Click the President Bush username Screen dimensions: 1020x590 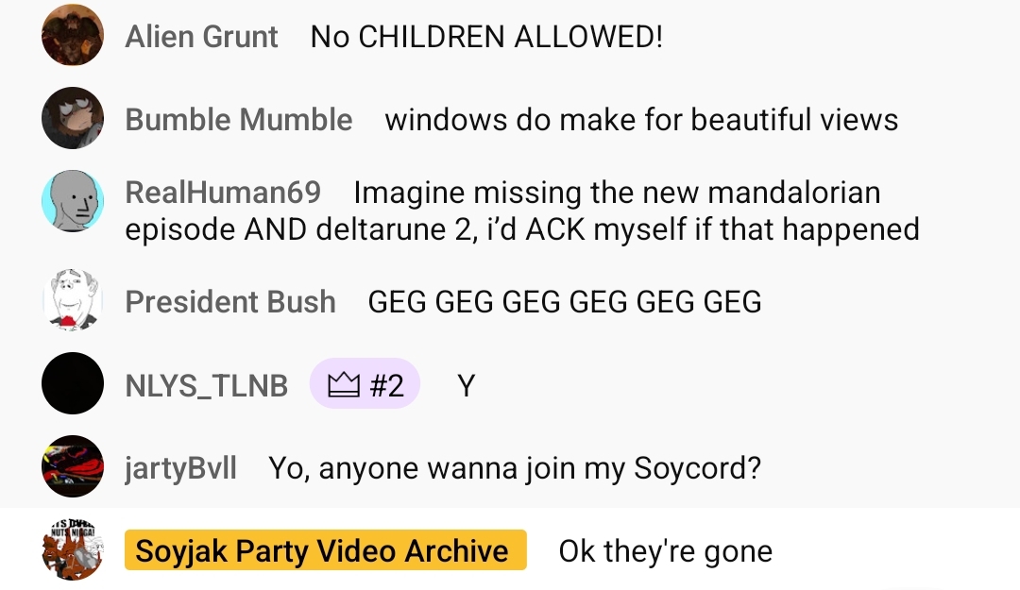230,301
